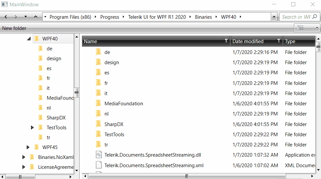Viewport: 321px width, 179px height.
Task: Click the New folder button
Action: [14, 28]
